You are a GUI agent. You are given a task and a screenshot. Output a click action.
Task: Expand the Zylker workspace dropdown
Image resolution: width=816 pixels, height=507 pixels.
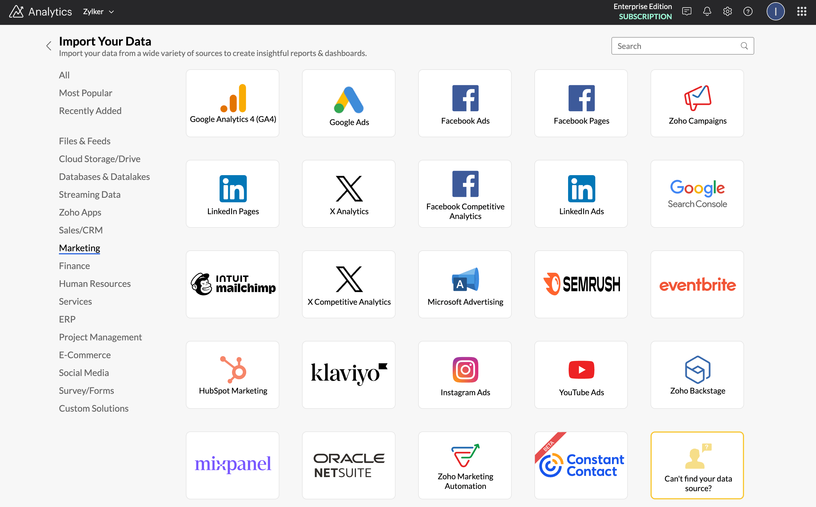[x=98, y=11]
